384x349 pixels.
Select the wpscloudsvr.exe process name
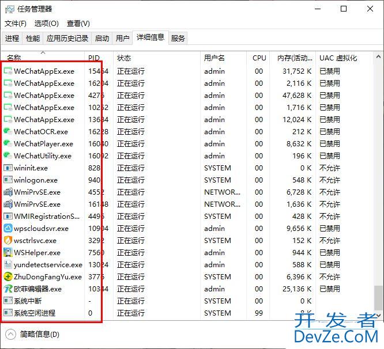(41, 229)
